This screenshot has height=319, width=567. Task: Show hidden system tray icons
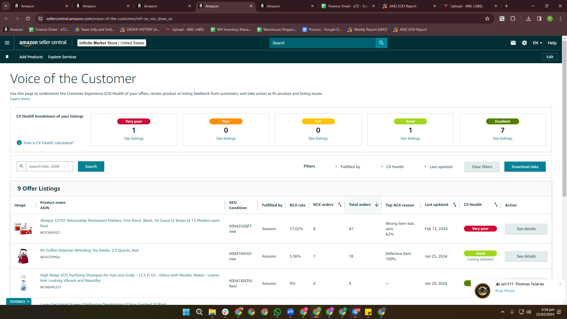coord(503,312)
